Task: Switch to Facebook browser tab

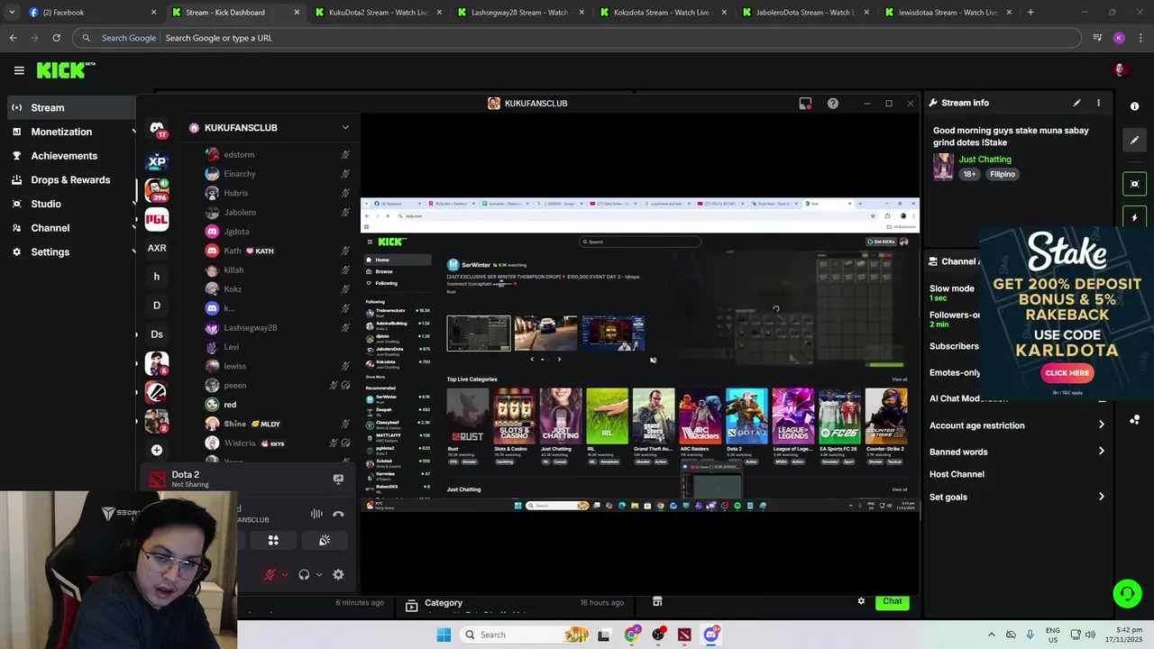Action: click(x=90, y=13)
